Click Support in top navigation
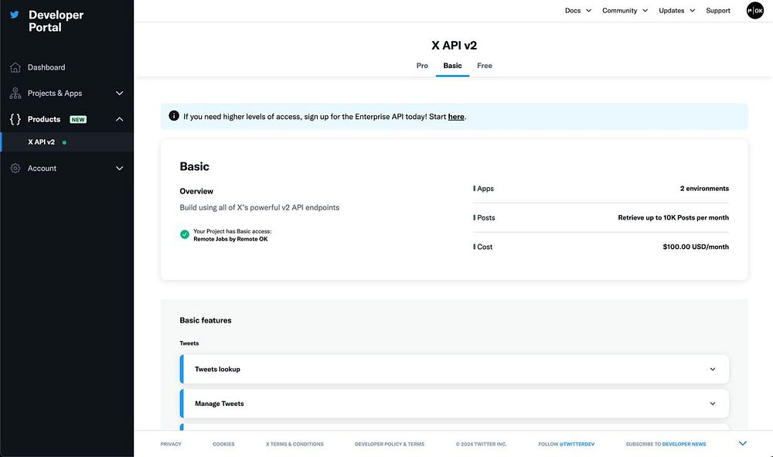This screenshot has height=457, width=773. coord(718,10)
